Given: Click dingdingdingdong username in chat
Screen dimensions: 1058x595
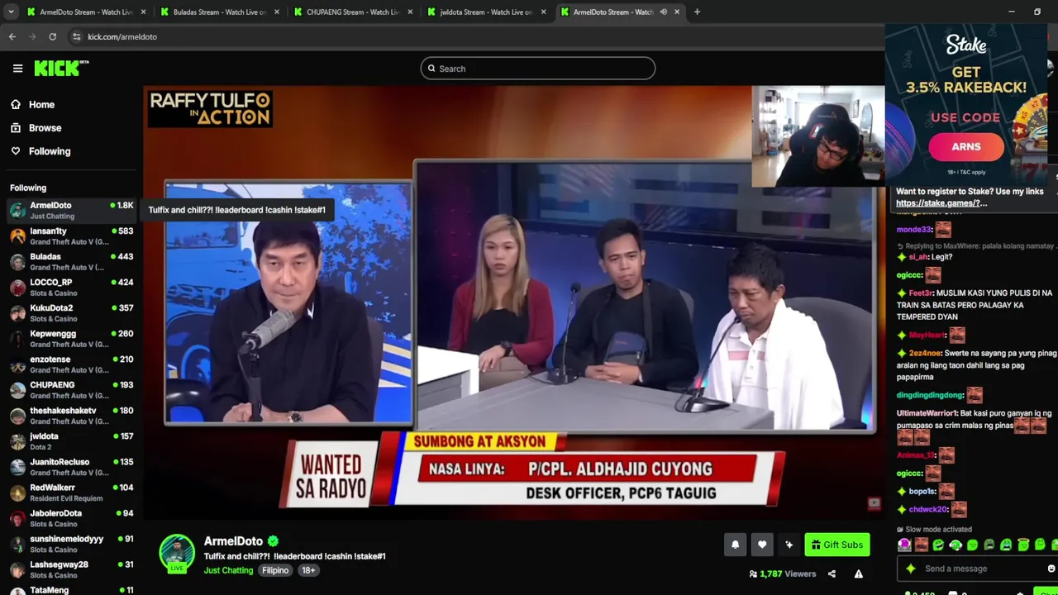Looking at the screenshot, I should click(x=930, y=395).
